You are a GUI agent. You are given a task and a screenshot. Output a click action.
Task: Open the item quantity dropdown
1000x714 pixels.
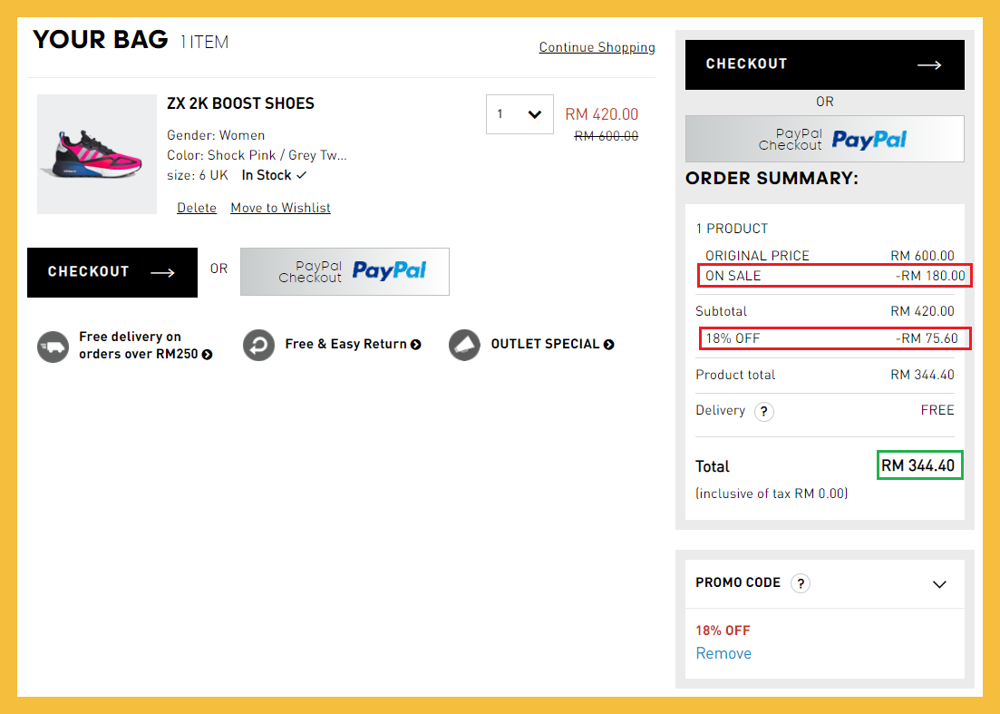point(519,114)
